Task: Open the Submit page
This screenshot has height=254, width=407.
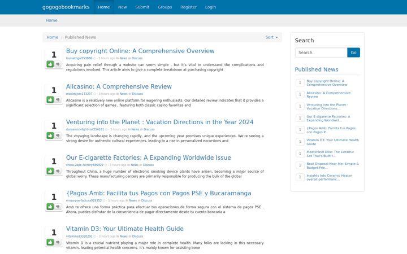Action: click(142, 7)
